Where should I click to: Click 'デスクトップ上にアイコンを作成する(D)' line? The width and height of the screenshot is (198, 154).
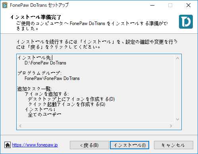pyautogui.click(x=71, y=99)
